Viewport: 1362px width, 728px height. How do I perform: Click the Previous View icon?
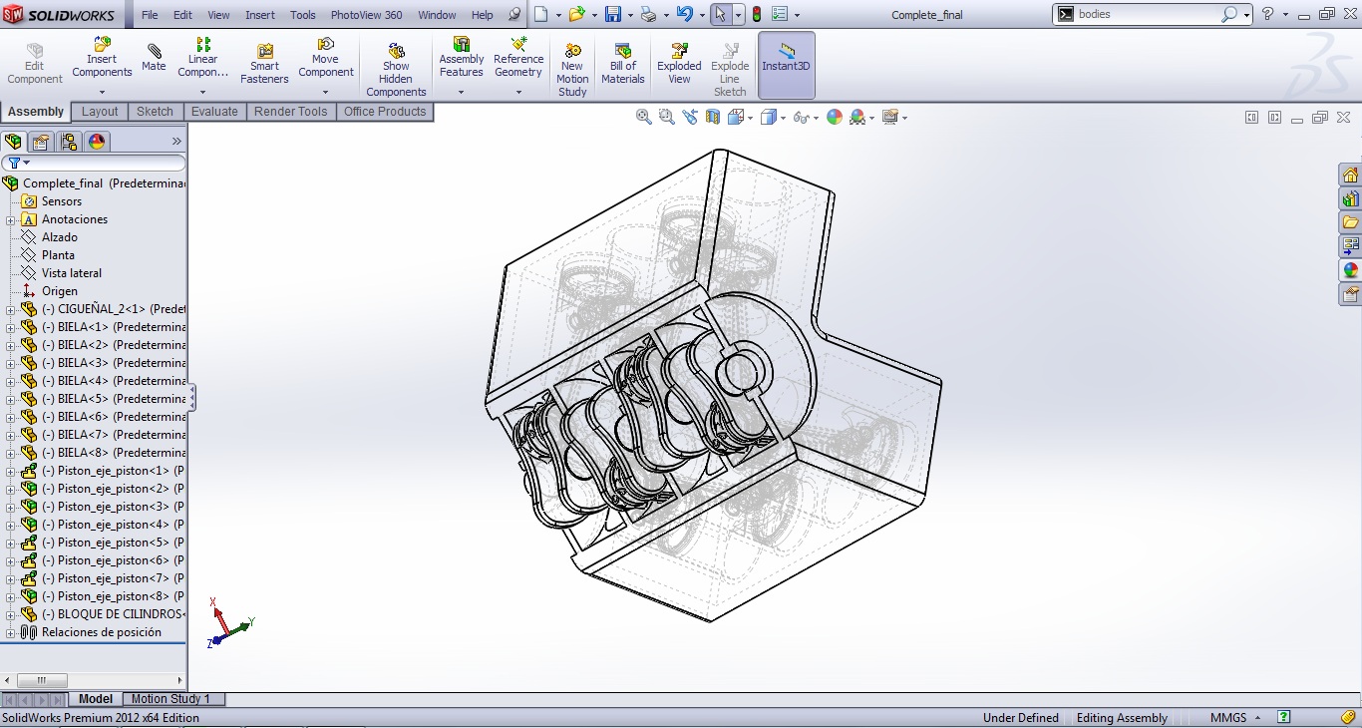click(690, 117)
